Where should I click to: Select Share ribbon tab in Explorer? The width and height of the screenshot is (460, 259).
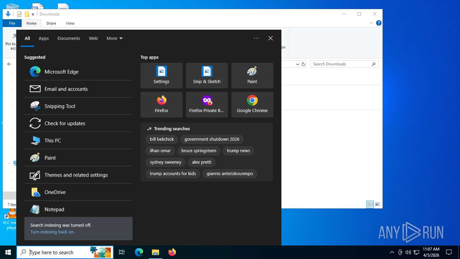tap(51, 23)
